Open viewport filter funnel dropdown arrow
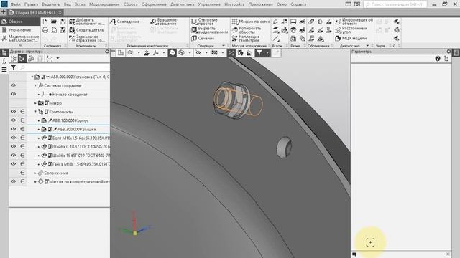The width and height of the screenshot is (460, 258). (x=267, y=52)
